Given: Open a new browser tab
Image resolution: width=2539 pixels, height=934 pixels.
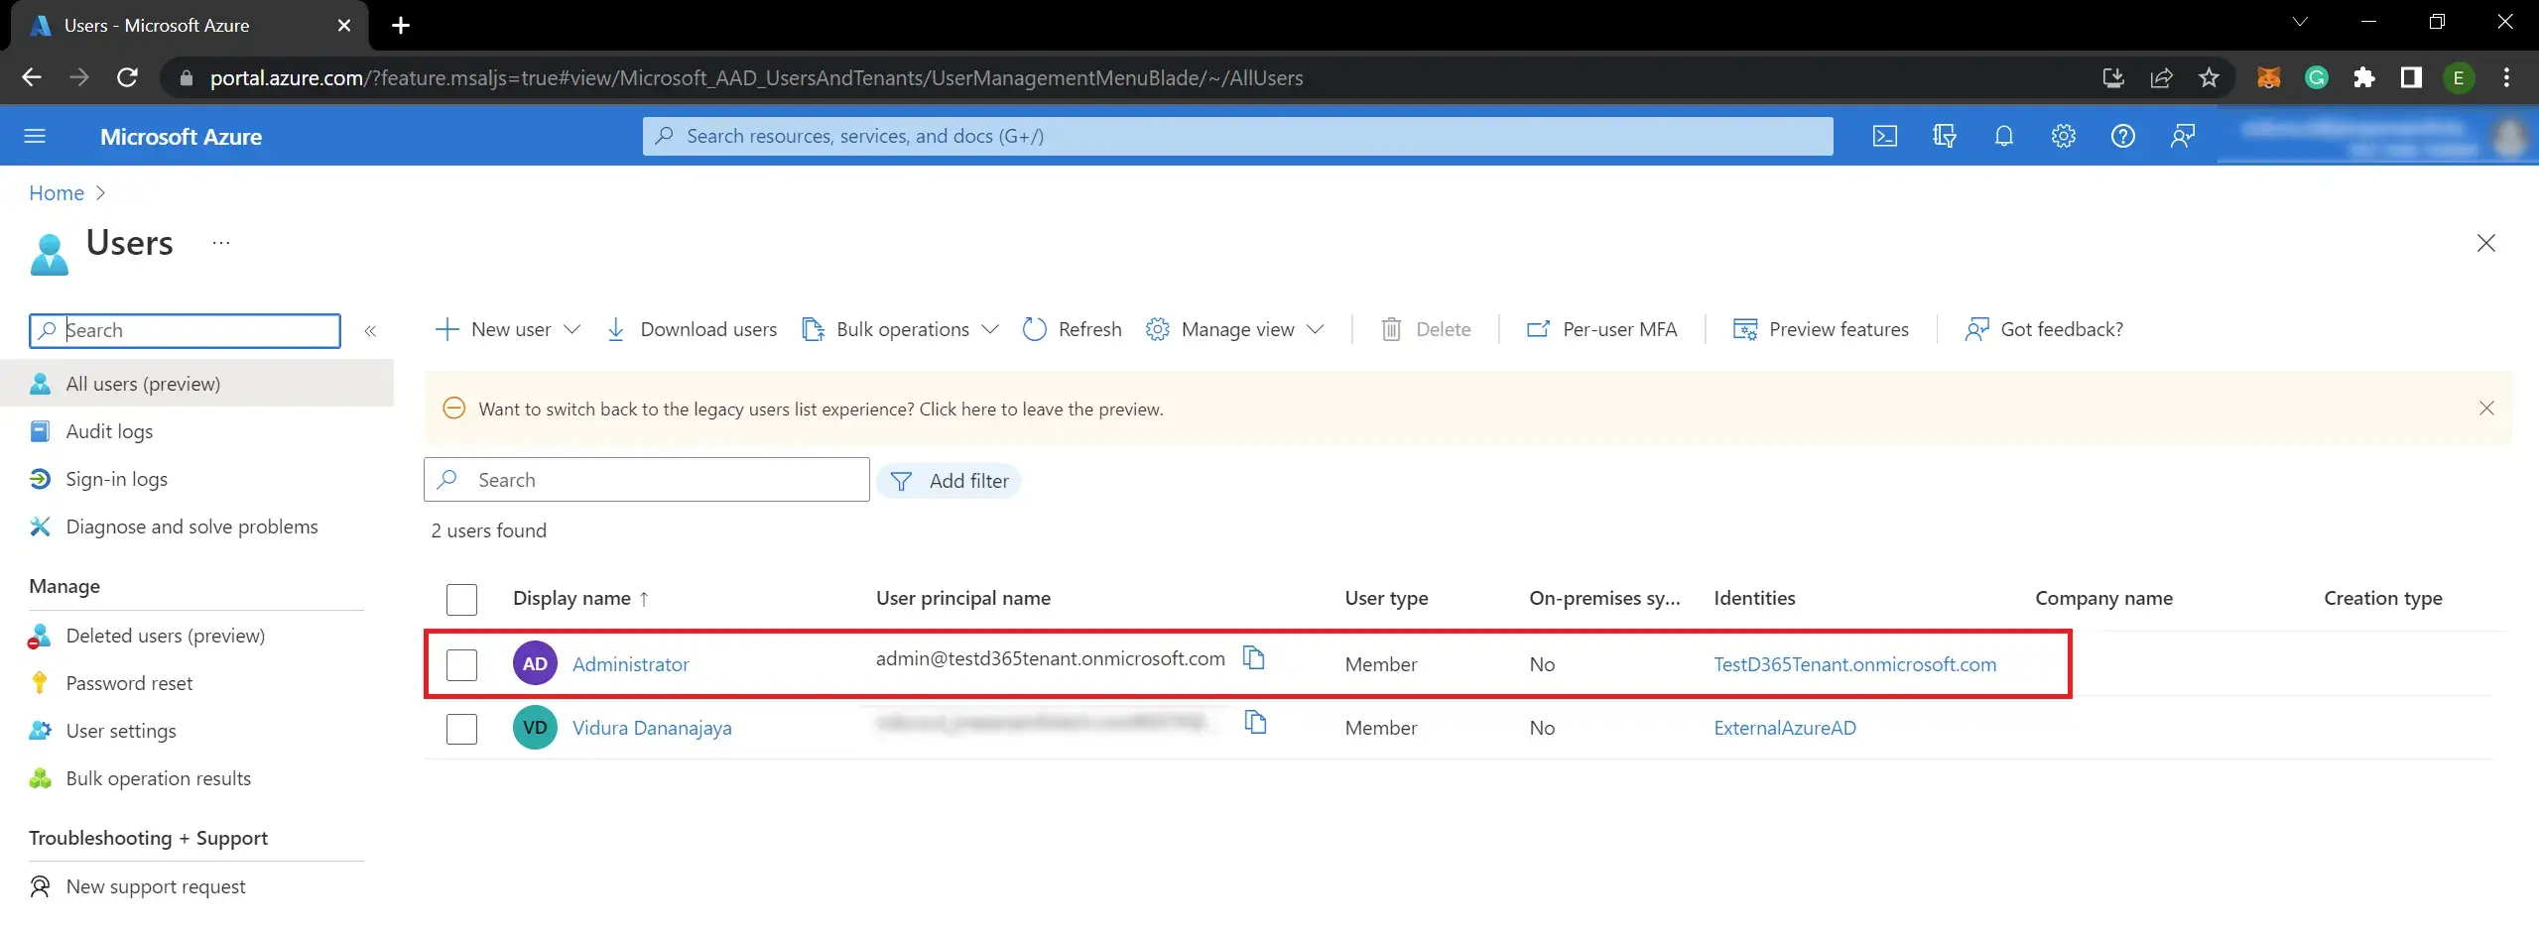Looking at the screenshot, I should click(401, 26).
